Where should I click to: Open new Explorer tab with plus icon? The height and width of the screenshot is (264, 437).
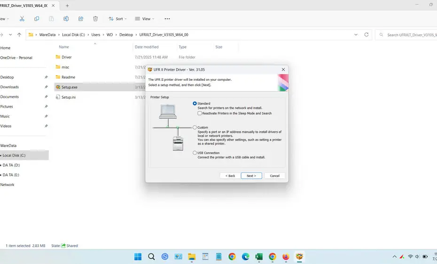click(67, 6)
